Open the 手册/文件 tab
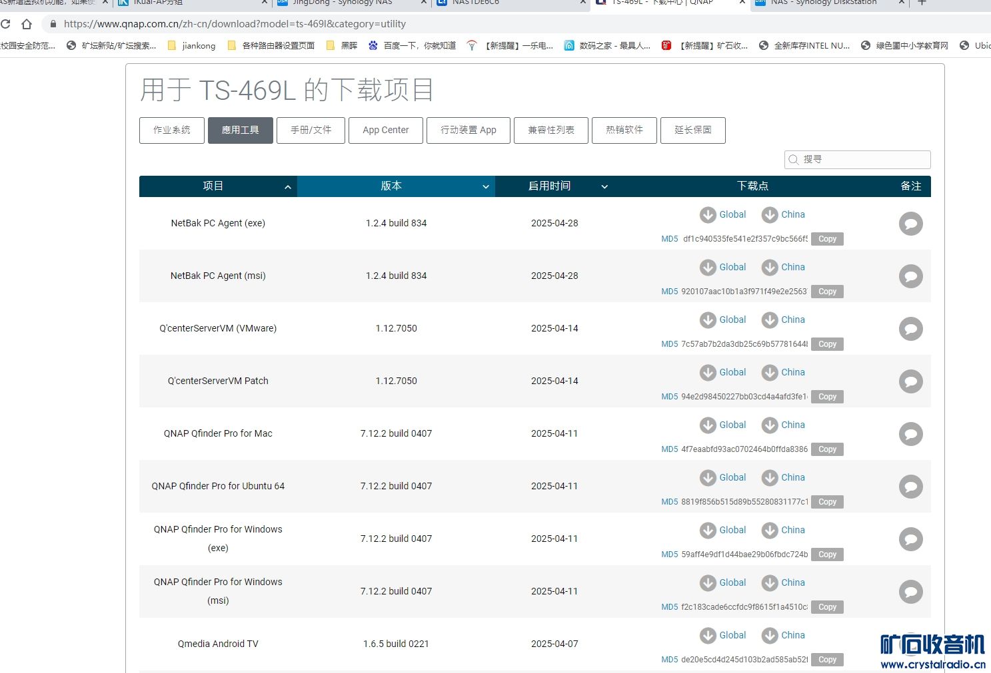The height and width of the screenshot is (673, 991). point(311,130)
